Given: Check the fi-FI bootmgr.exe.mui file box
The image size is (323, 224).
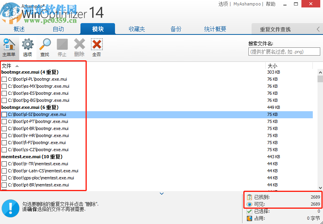Looking at the screenshot, I should [4, 143].
